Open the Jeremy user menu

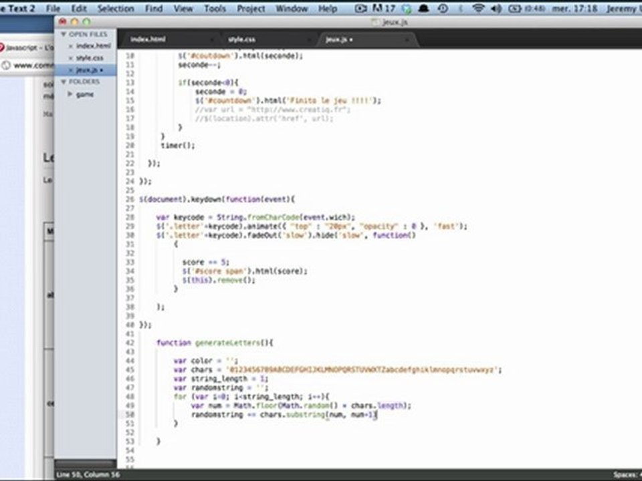(x=624, y=8)
